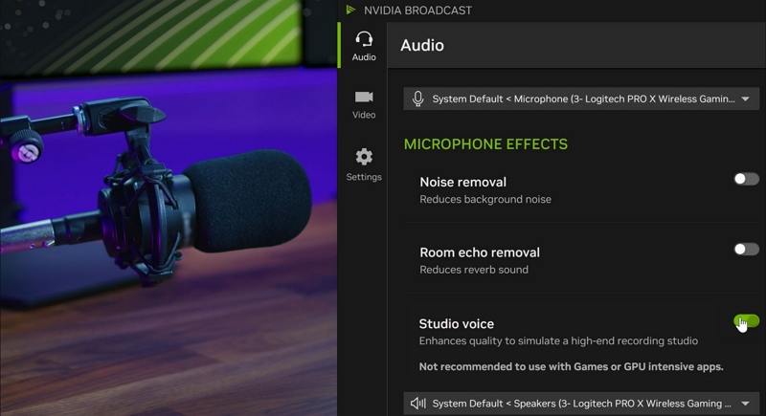Image resolution: width=766 pixels, height=416 pixels.
Task: Click the 'Not recommended to use with Games' warning
Action: click(x=571, y=366)
